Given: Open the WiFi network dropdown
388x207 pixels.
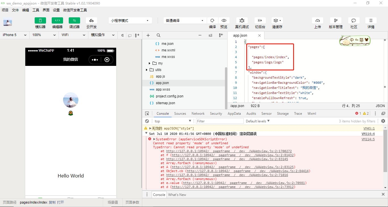Looking at the screenshot, I should pos(74,35).
